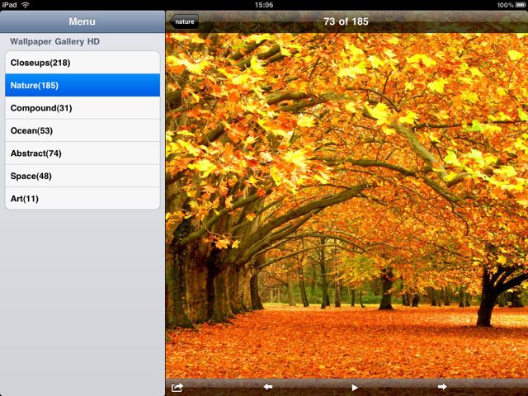Tap the Wi-Fi status icon
This screenshot has width=528, height=396.
26,5
